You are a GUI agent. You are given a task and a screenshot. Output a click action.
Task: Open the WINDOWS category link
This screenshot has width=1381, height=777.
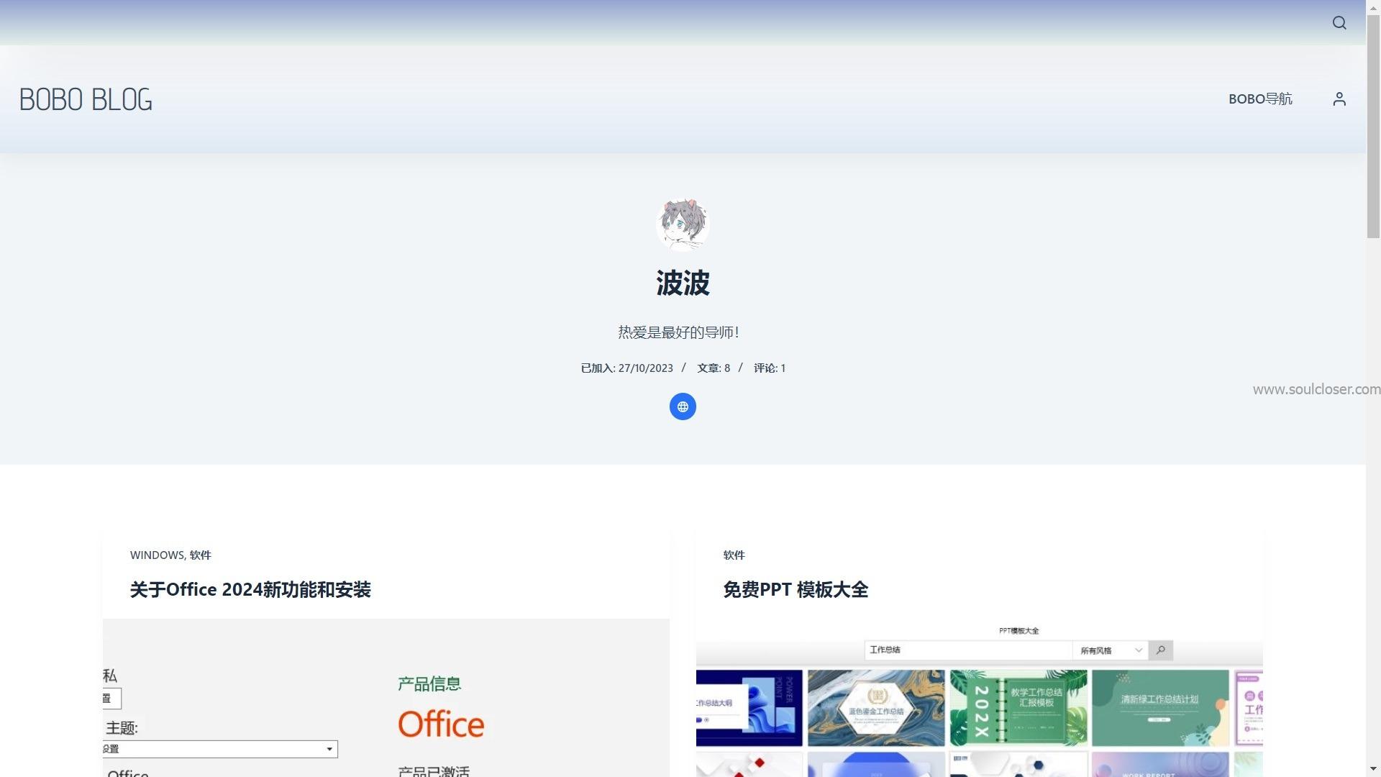click(x=157, y=555)
